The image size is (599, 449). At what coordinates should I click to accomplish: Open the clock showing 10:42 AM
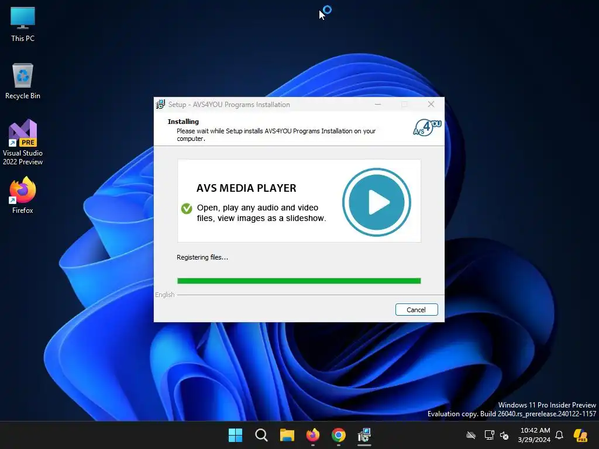tap(535, 435)
